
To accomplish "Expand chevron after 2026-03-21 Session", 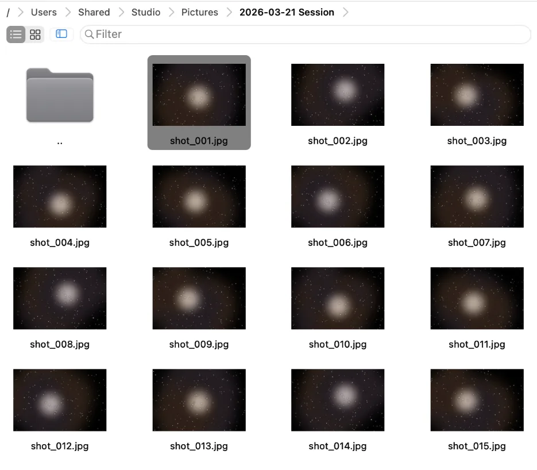I will tap(346, 12).
